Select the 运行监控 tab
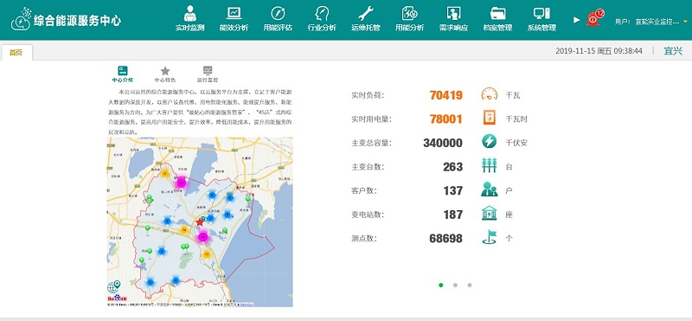The width and height of the screenshot is (692, 321). click(x=208, y=74)
